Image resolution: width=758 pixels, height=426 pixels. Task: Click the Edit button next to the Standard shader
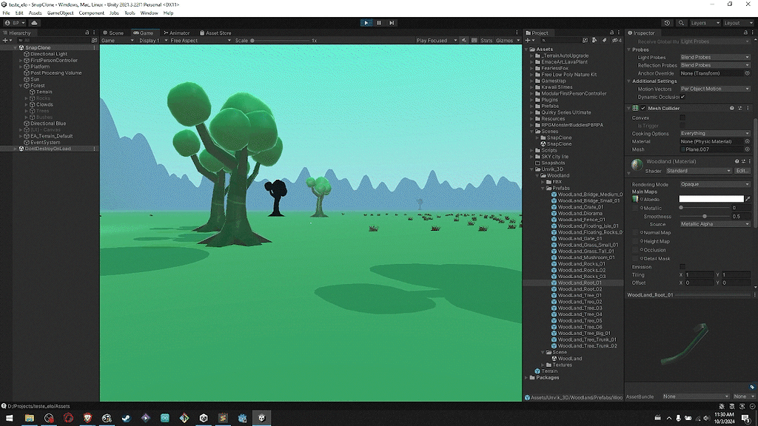tap(742, 171)
